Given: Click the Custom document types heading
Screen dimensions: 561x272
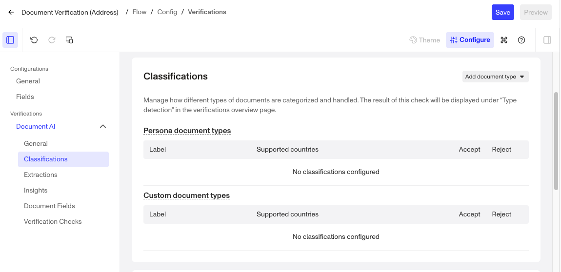Looking at the screenshot, I should tap(186, 195).
